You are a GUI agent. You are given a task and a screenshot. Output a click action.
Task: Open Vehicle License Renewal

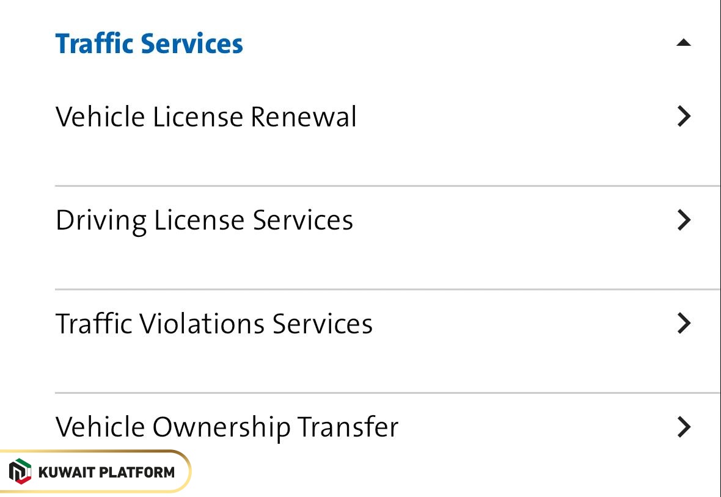pyautogui.click(x=206, y=116)
